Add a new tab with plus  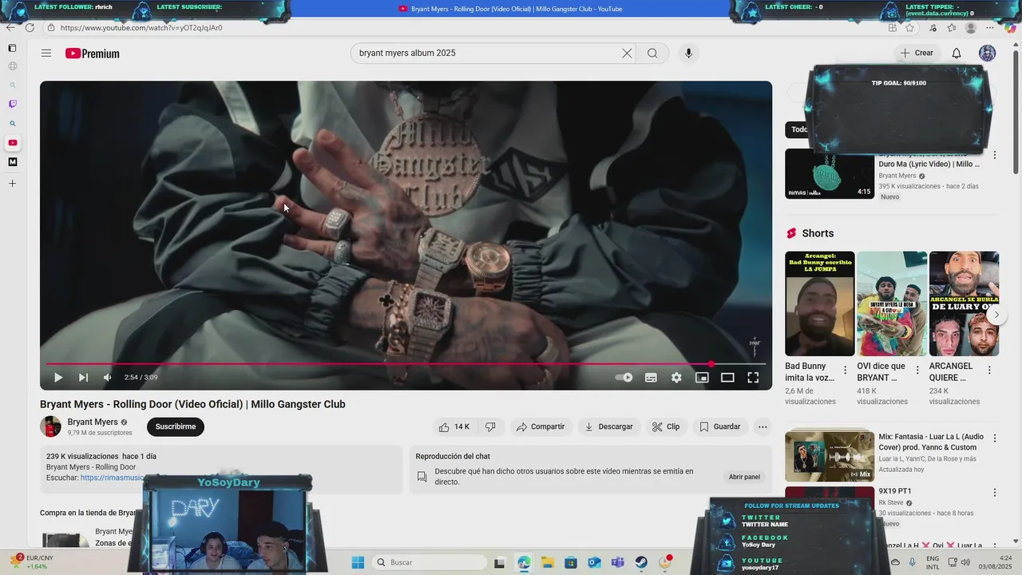pyautogui.click(x=12, y=184)
